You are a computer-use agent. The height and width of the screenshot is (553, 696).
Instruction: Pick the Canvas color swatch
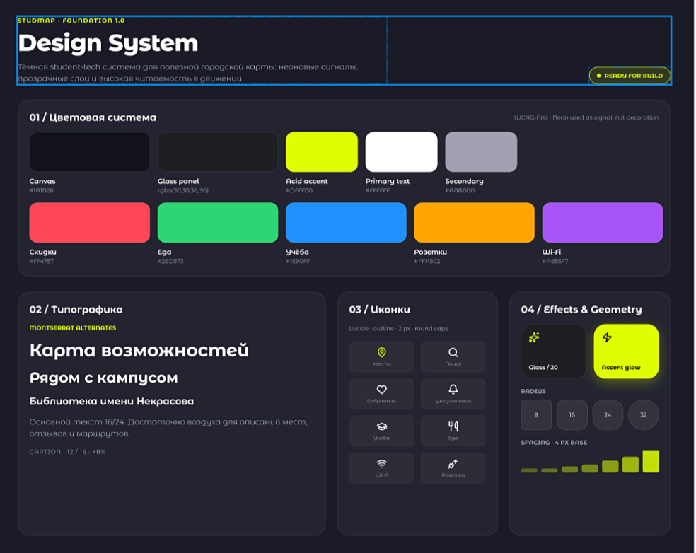[x=89, y=152]
